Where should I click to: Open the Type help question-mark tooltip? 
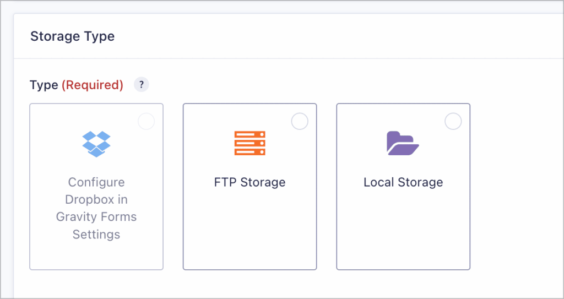(142, 85)
